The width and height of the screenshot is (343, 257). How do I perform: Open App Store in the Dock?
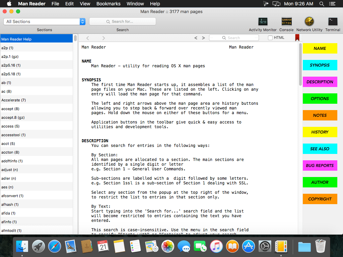[249, 247]
